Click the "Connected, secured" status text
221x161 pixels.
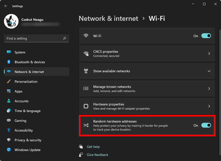coord(106,56)
